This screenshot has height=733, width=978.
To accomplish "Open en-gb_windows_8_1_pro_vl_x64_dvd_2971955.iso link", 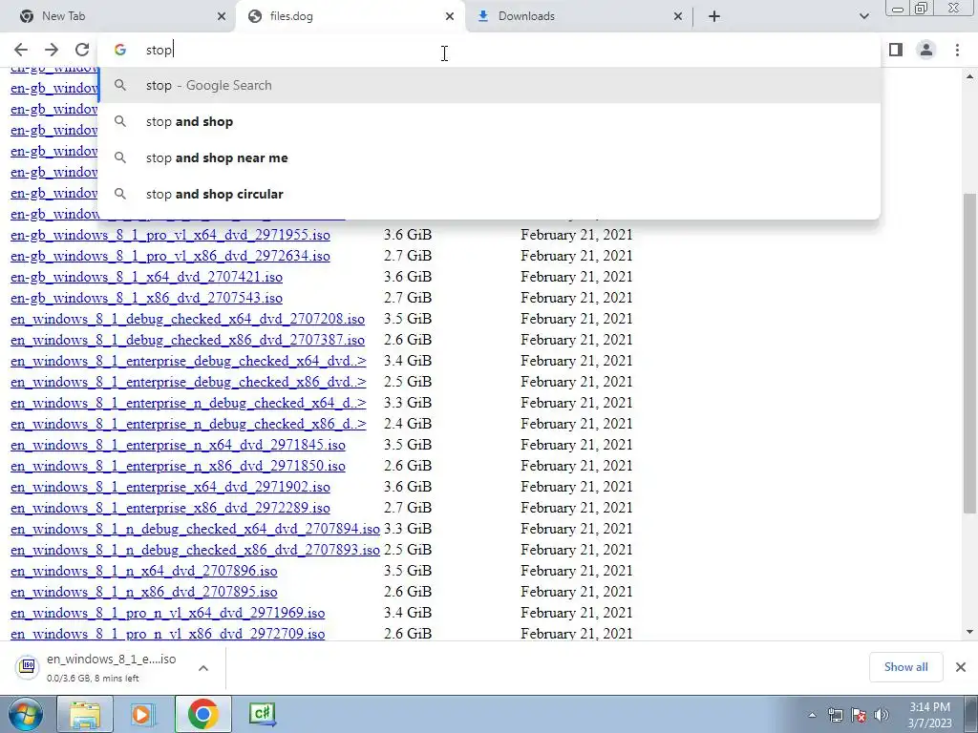I will point(170,235).
